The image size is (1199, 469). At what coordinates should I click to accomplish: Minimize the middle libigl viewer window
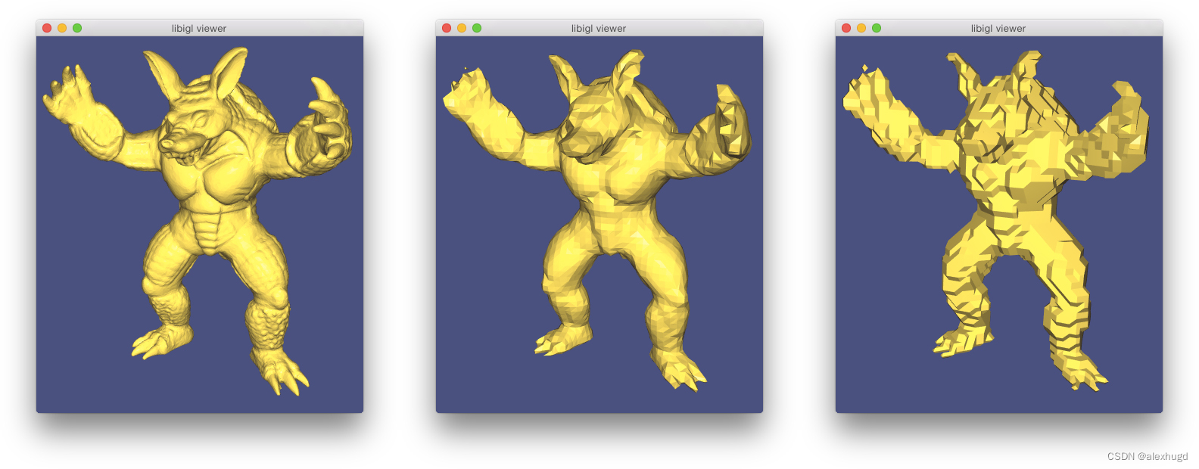point(462,28)
